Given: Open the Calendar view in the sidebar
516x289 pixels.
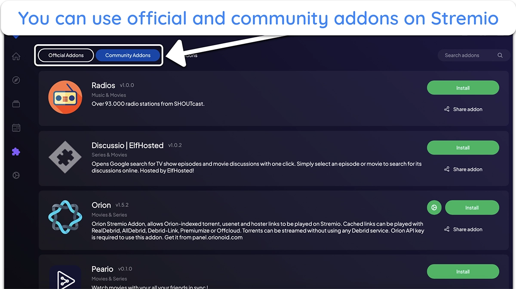Looking at the screenshot, I should (x=16, y=128).
